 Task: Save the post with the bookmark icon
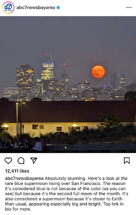tap(127, 160)
